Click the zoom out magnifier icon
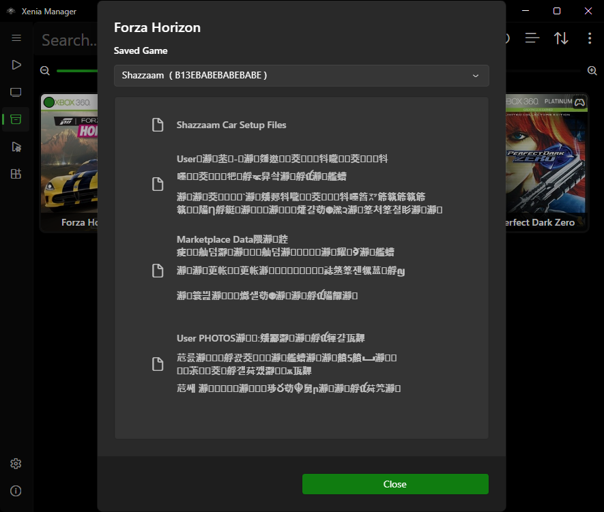The width and height of the screenshot is (604, 512). tap(45, 71)
